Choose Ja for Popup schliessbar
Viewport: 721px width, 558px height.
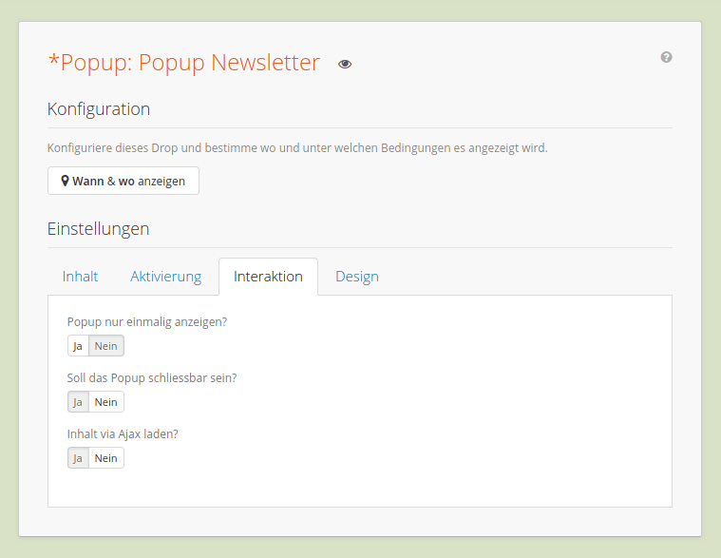pyautogui.click(x=78, y=402)
